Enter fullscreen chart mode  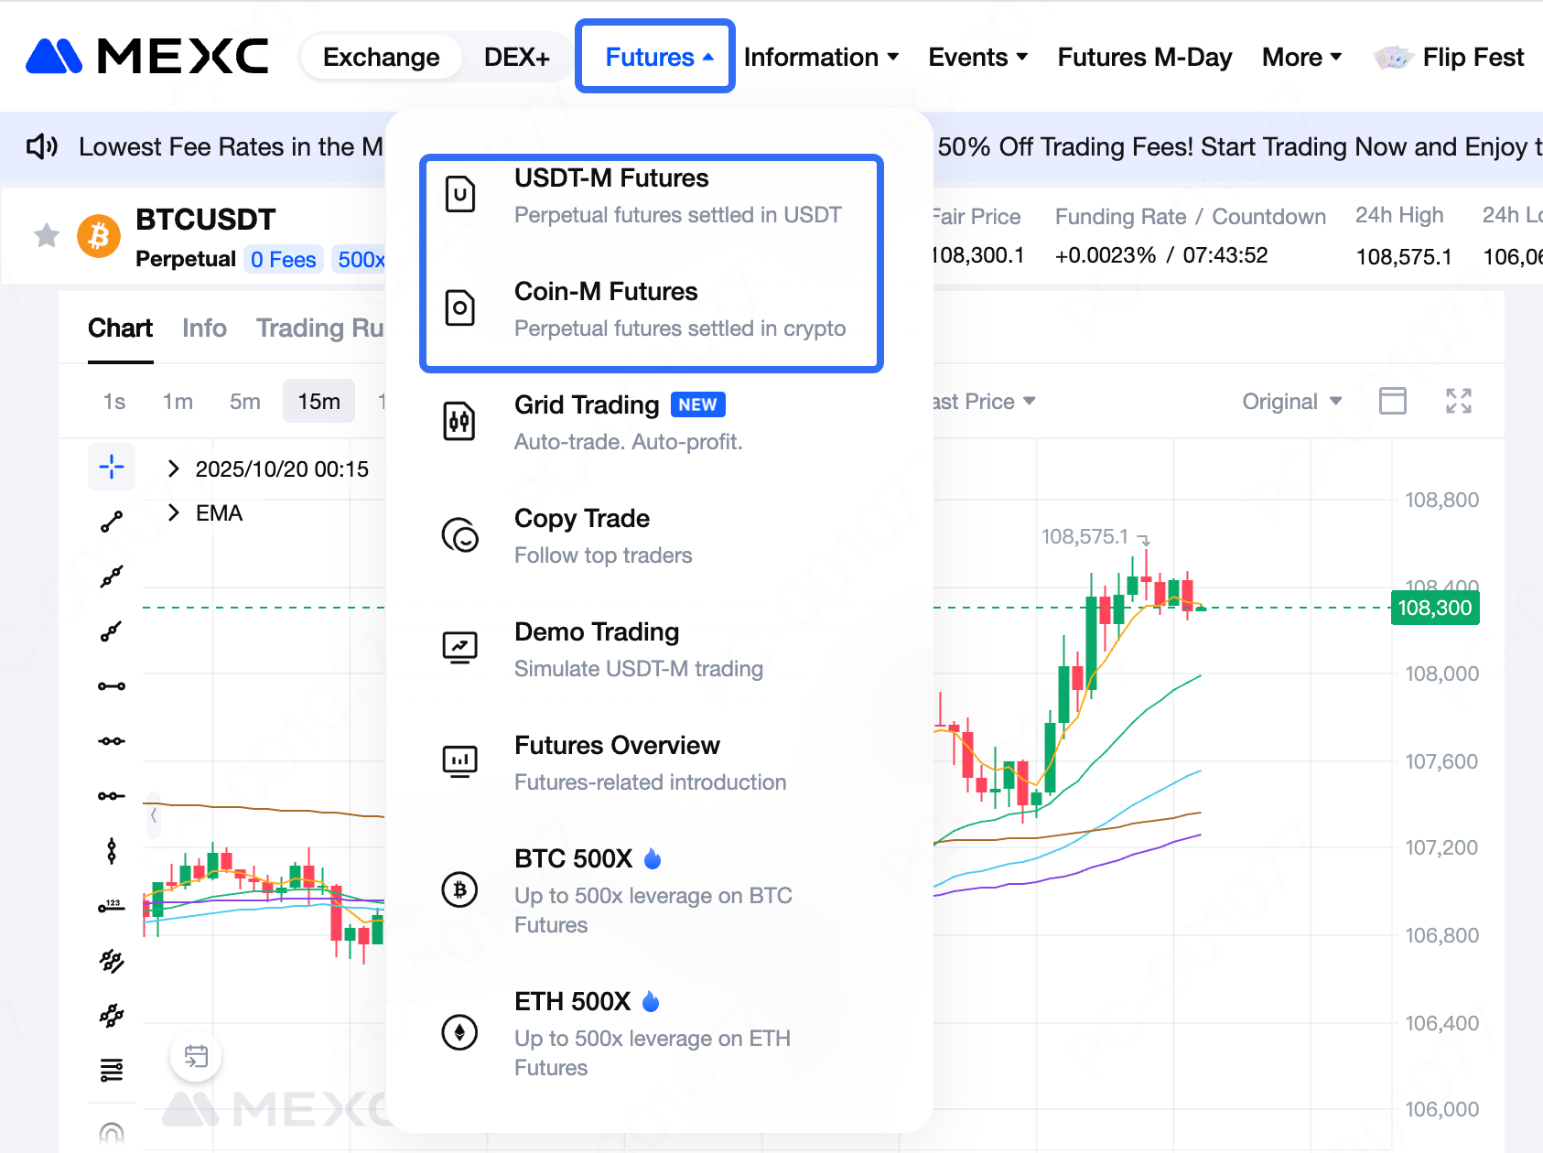pos(1458,401)
